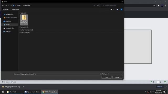Select Creative Cloud Files in sidebar
The image size is (168, 94).
click(10, 18)
